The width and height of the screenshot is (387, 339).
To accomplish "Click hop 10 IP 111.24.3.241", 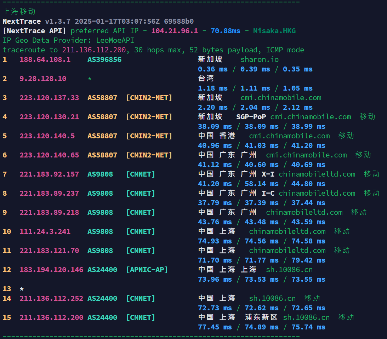I will [x=45, y=231].
